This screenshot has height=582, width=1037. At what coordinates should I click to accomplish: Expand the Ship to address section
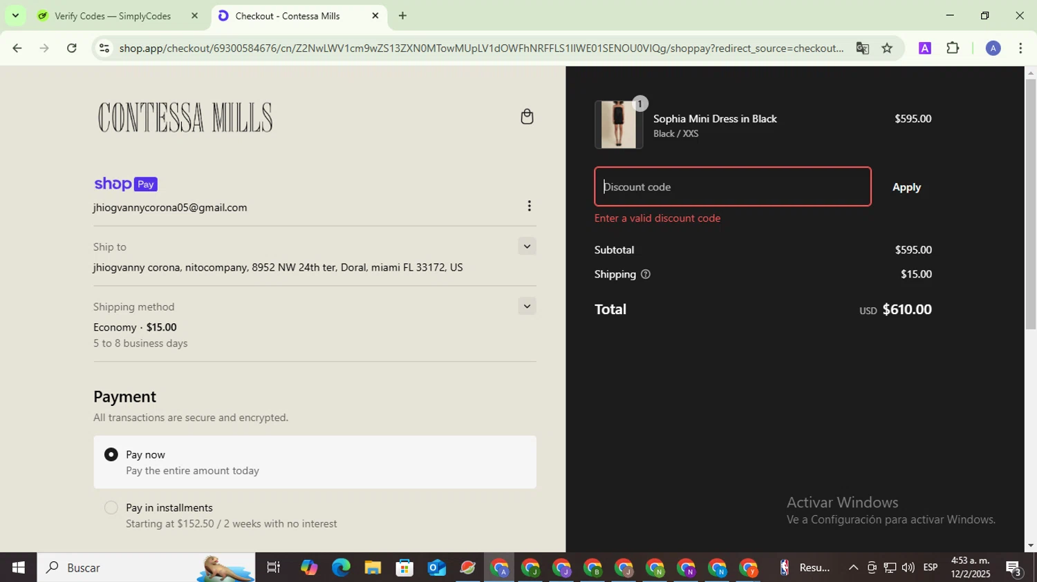pos(527,246)
